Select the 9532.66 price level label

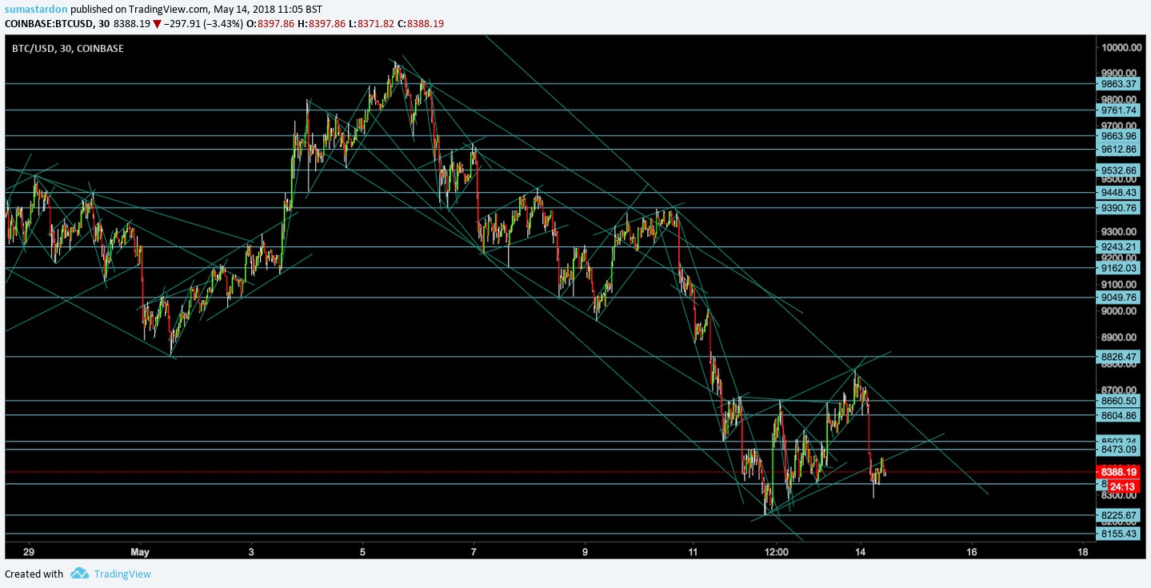coord(1118,170)
